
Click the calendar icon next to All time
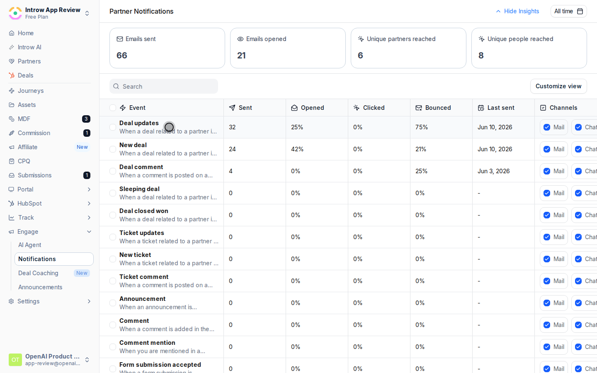(580, 11)
